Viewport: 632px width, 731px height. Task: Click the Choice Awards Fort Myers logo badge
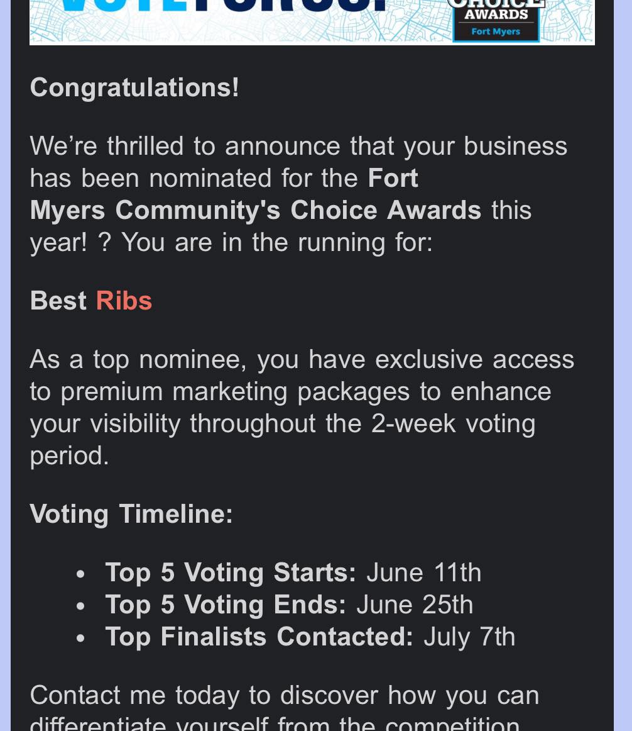click(496, 21)
